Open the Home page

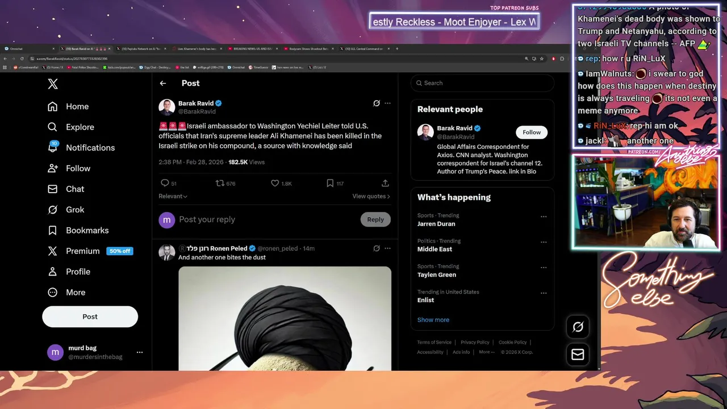click(x=68, y=106)
